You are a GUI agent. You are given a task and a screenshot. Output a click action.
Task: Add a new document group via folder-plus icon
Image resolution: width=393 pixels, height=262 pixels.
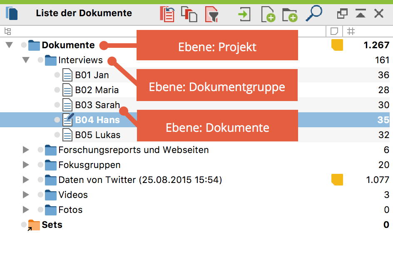coord(290,14)
